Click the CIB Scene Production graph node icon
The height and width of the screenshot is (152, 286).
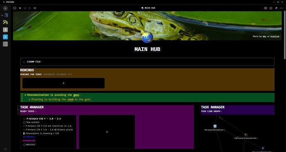pos(246,135)
